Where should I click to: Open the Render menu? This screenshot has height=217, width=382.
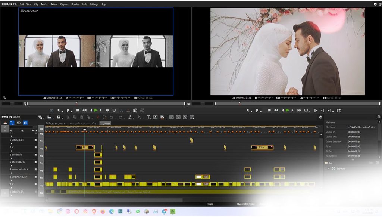click(75, 4)
